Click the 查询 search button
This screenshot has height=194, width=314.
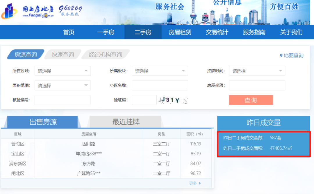(251, 100)
